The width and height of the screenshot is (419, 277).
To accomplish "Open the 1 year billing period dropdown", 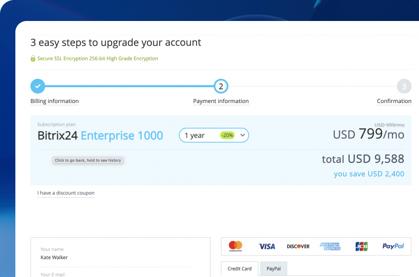I will [214, 135].
